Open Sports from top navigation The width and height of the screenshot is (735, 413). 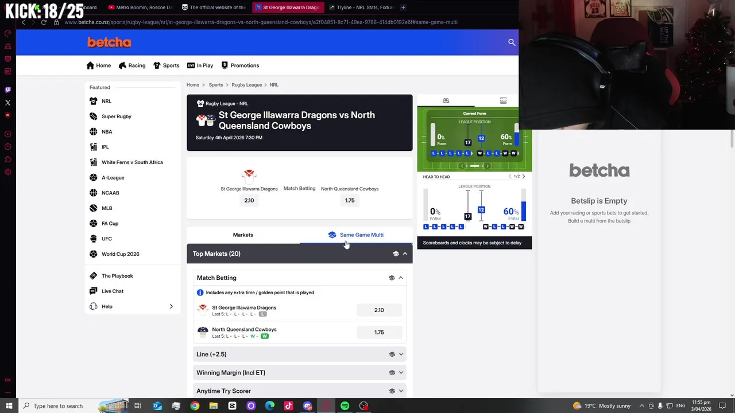167,65
